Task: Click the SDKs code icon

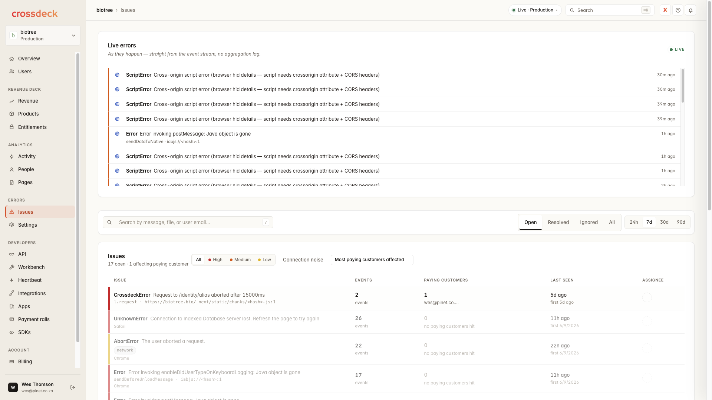Action: coord(11,333)
